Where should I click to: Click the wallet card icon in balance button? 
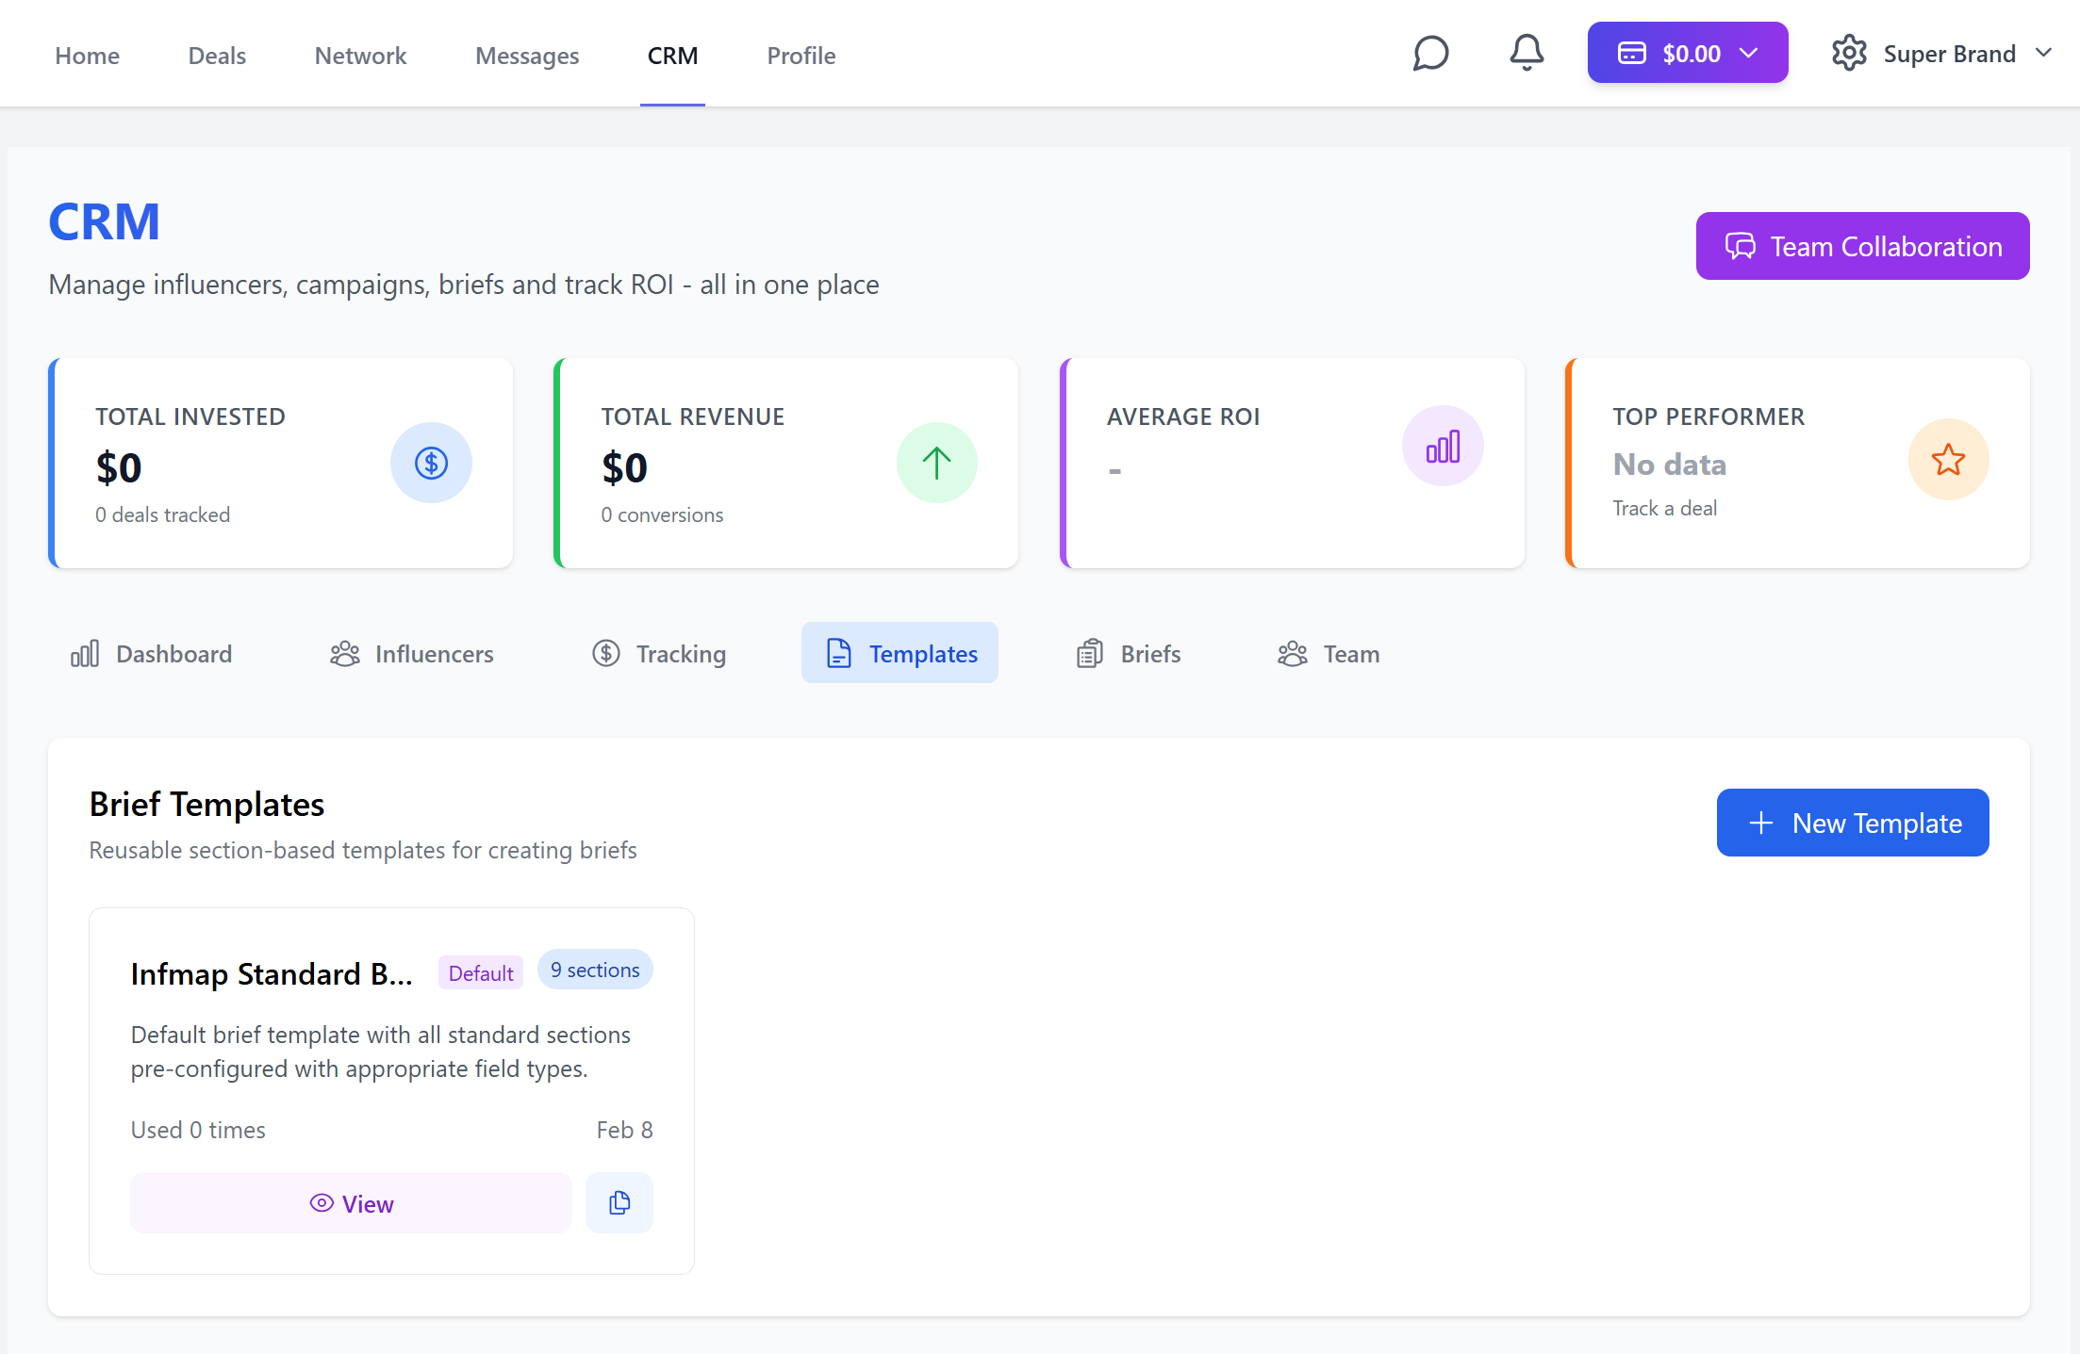tap(1632, 54)
